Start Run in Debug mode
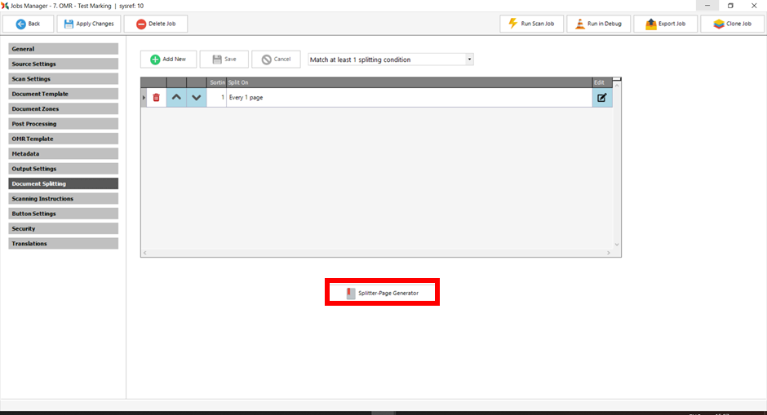767x415 pixels. click(598, 24)
